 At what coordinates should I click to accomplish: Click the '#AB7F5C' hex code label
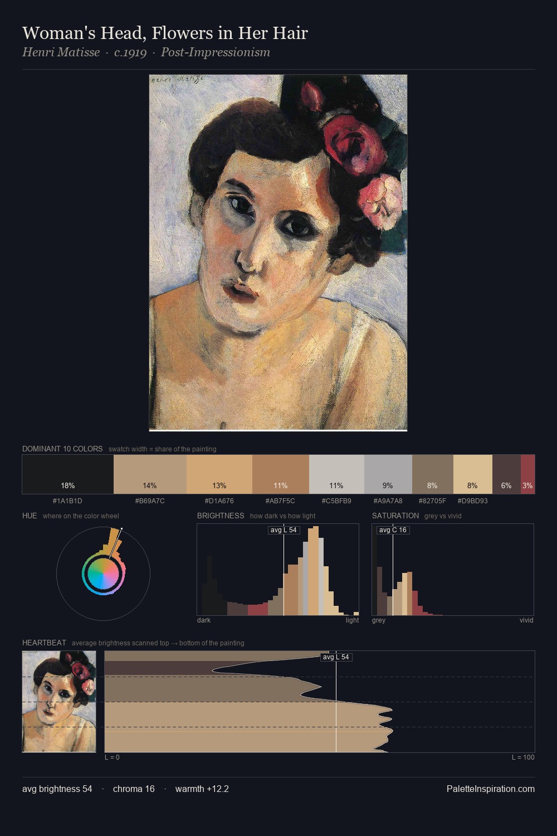coord(280,501)
